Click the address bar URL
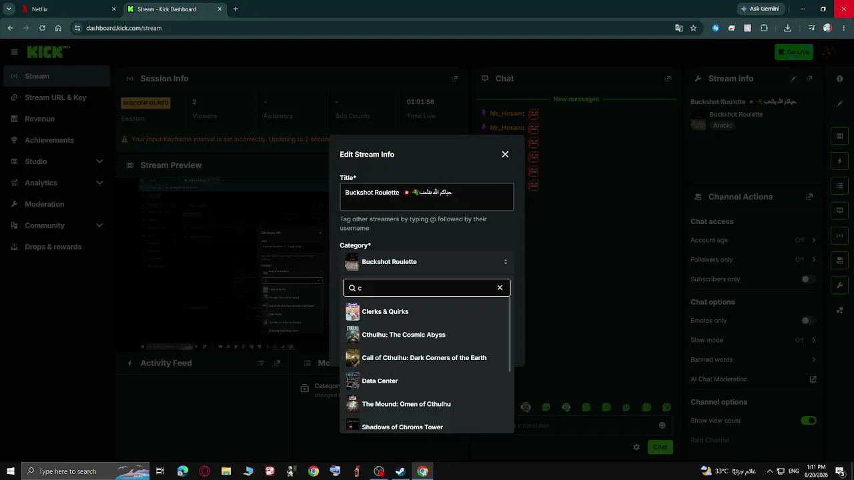Viewport: 854px width, 480px height. coord(123,28)
